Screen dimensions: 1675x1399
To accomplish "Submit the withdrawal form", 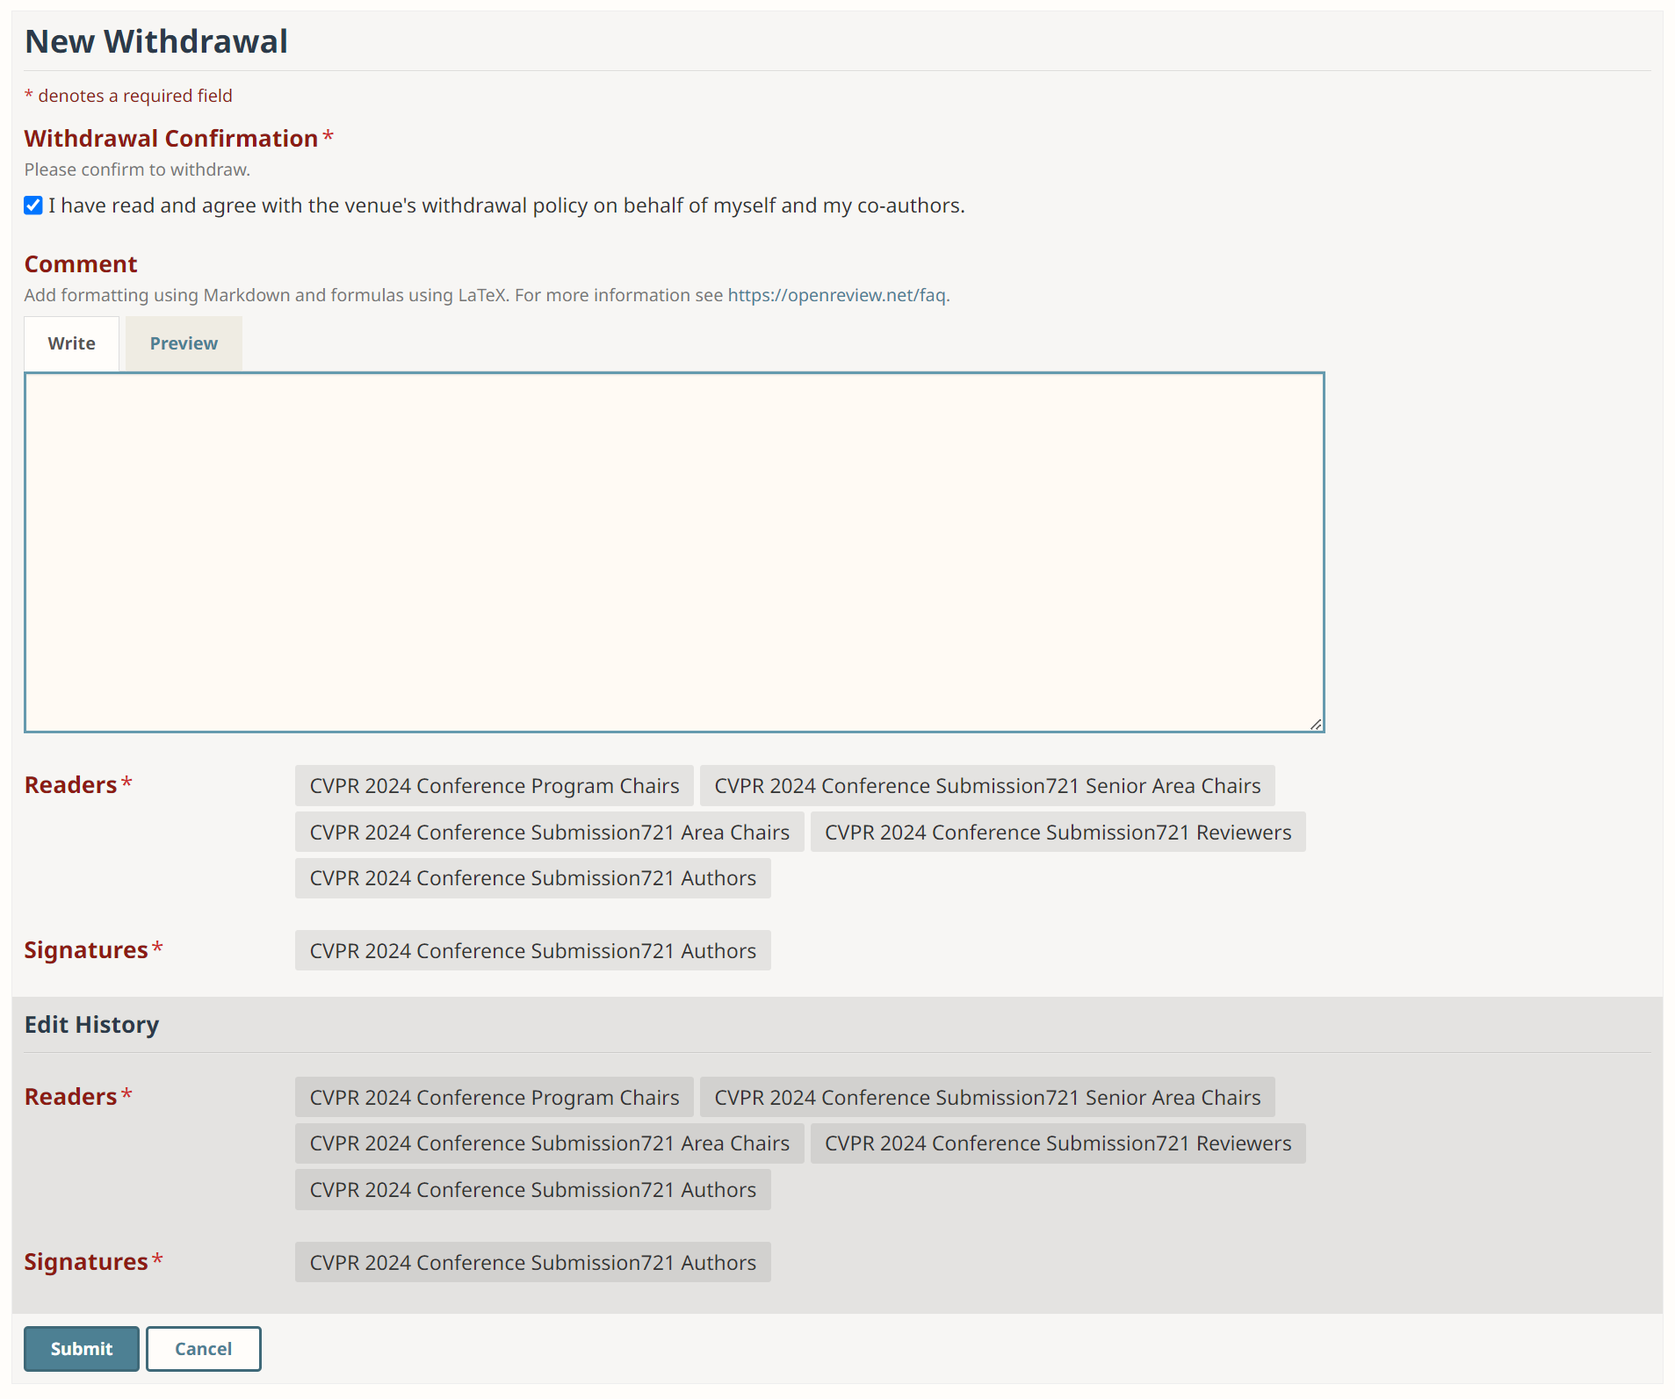I will pyautogui.click(x=82, y=1349).
